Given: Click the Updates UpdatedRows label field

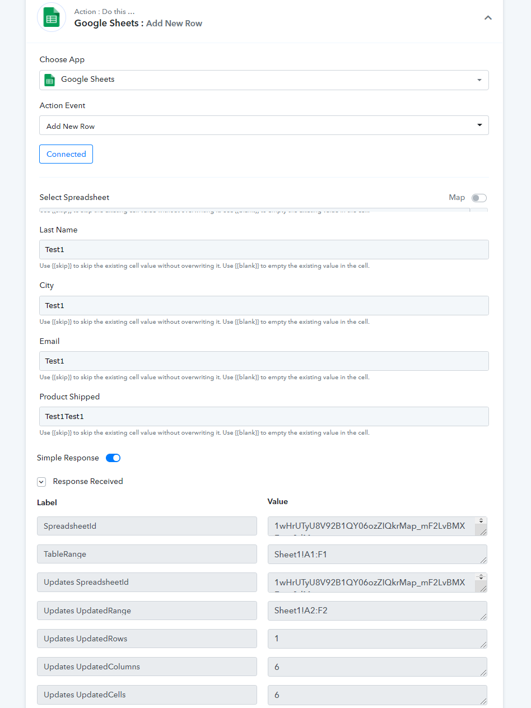Looking at the screenshot, I should (x=147, y=639).
